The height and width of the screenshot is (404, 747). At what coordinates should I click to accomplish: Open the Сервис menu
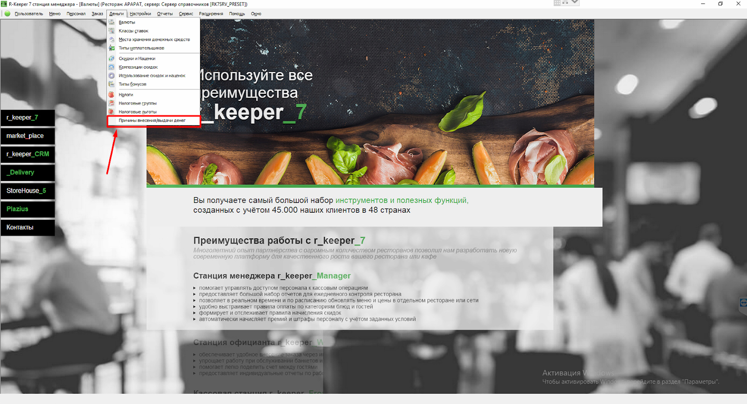[186, 14]
